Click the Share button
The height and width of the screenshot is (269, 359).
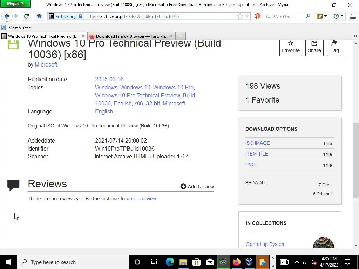pos(314,48)
